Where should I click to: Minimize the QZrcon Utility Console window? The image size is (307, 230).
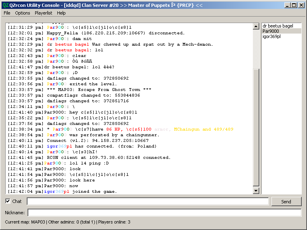pyautogui.click(x=287, y=5)
